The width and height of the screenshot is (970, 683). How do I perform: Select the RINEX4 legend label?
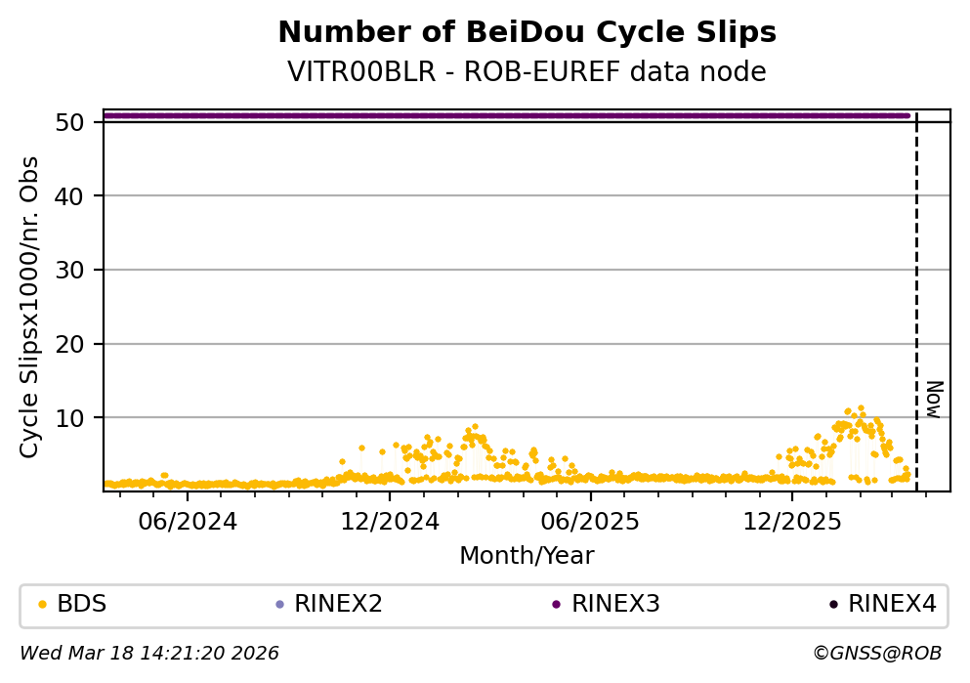click(x=892, y=605)
